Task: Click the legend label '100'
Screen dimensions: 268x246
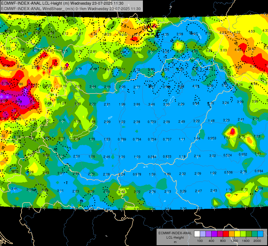Action: (x=200, y=241)
